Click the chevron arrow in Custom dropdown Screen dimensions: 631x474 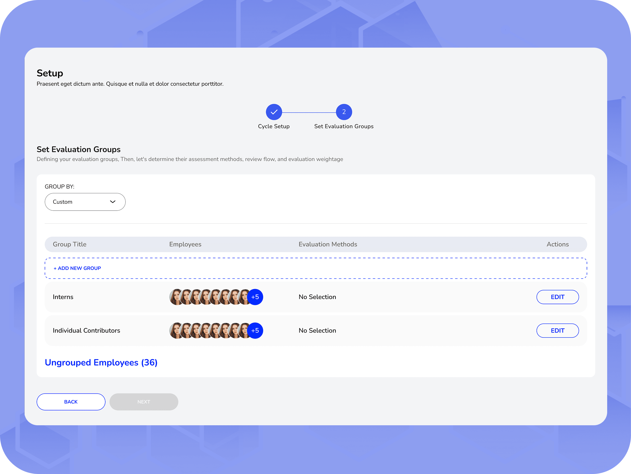tap(113, 202)
